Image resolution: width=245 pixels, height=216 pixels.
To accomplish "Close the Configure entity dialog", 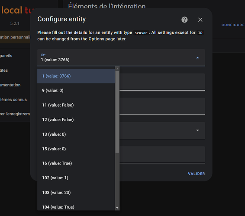I will click(200, 19).
